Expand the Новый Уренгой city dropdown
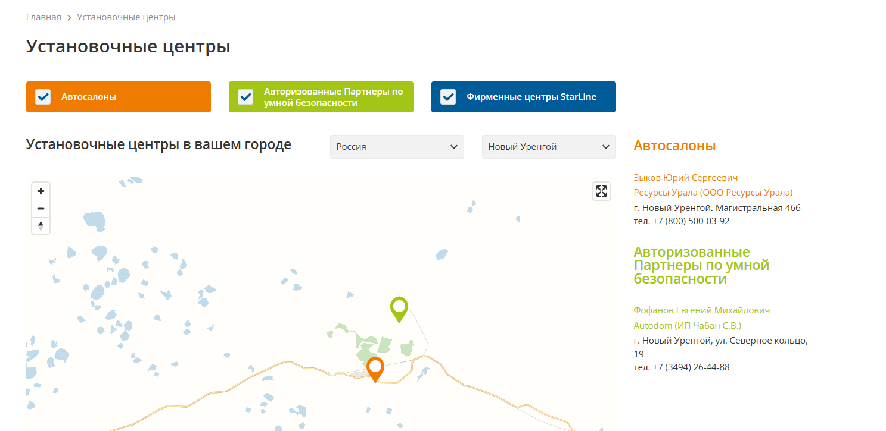 [548, 147]
